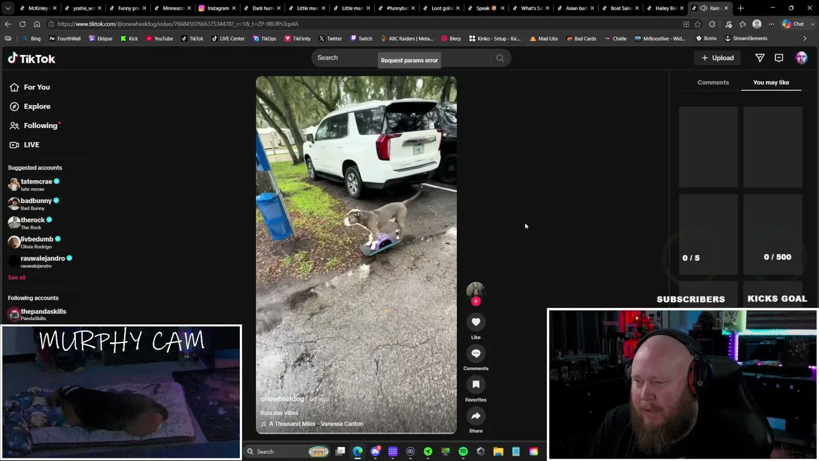
Task: Open badbunny suggested account
Action: tap(33, 204)
